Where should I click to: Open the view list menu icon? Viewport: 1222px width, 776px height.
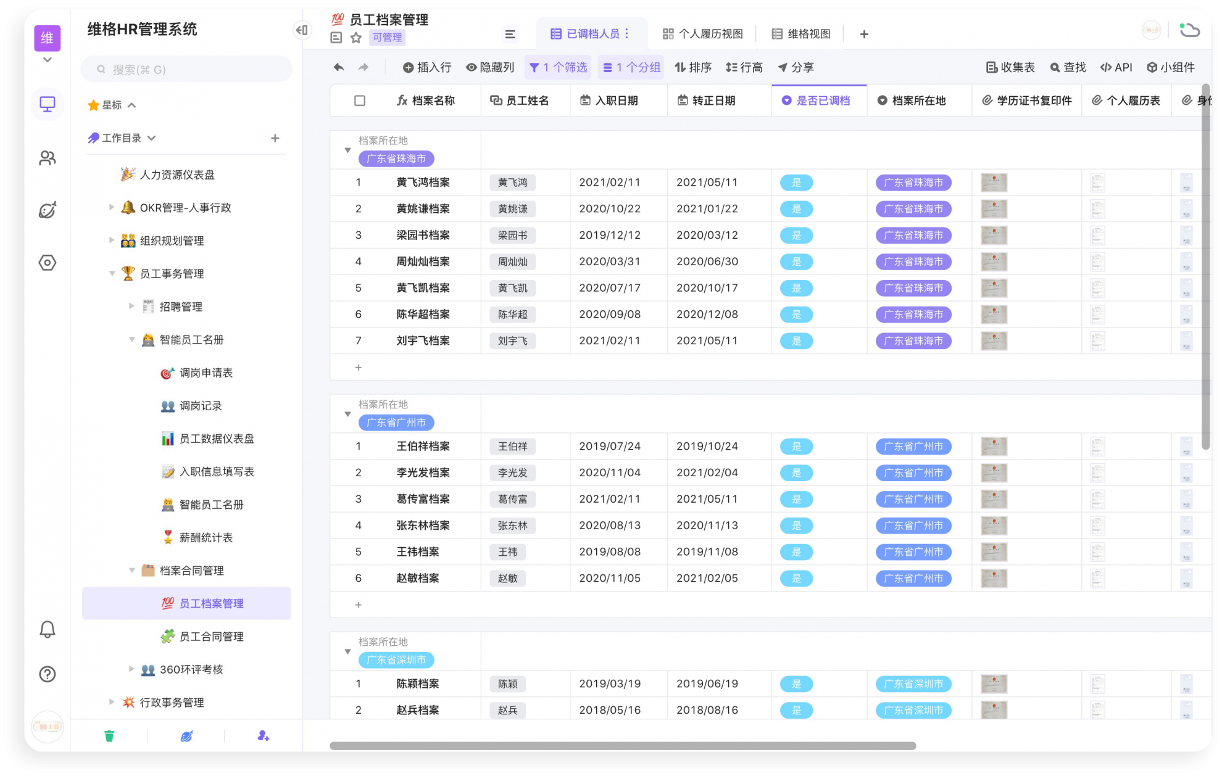click(510, 34)
